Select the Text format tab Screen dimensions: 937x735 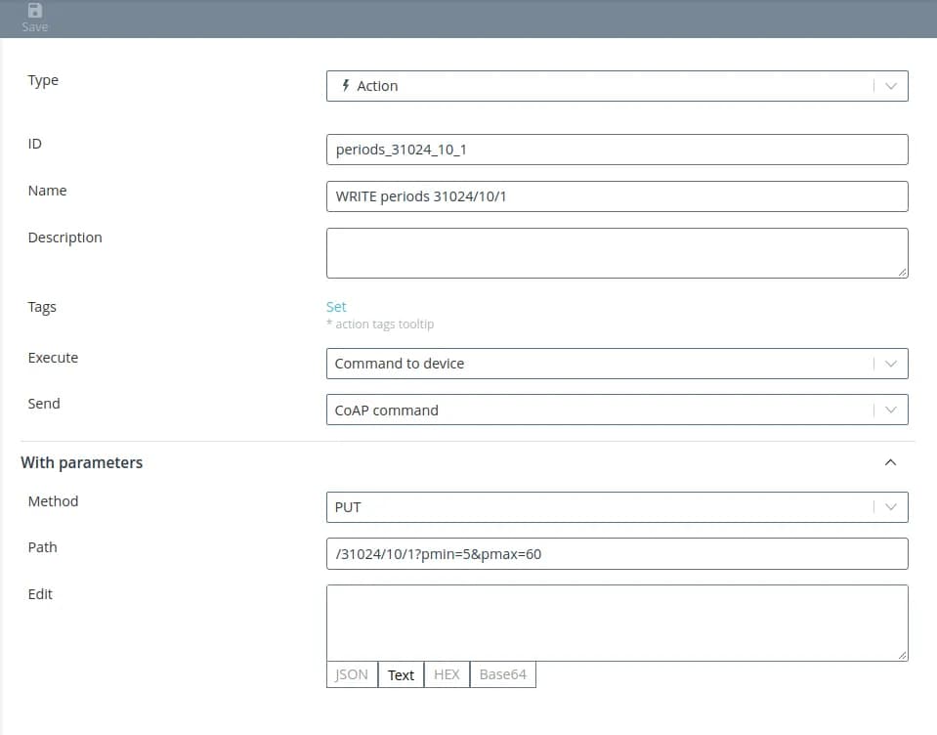pos(401,675)
